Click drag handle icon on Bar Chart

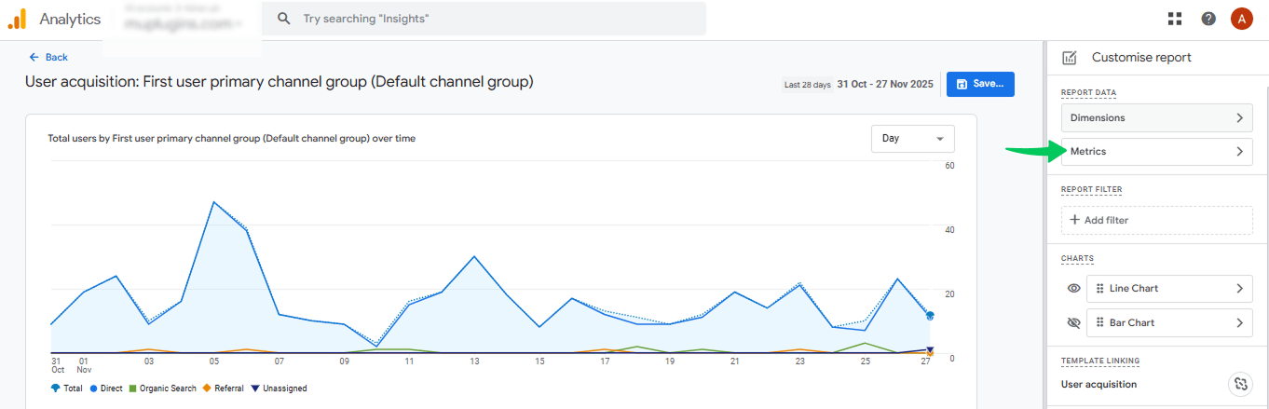pyautogui.click(x=1099, y=323)
